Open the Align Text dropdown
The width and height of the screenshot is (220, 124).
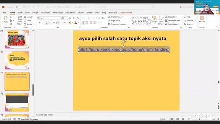coord(114,21)
